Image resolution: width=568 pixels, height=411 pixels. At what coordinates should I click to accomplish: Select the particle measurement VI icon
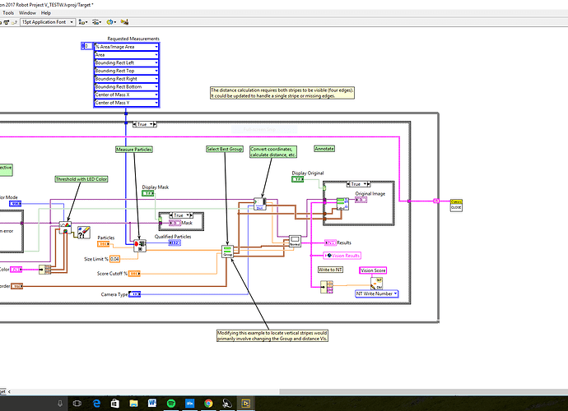coord(140,246)
